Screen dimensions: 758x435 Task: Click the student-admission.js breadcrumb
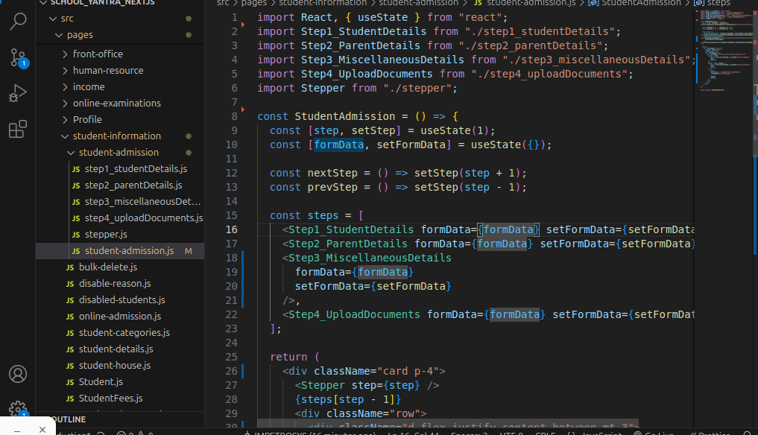click(533, 3)
